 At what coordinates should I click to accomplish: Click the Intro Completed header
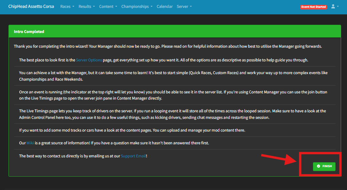pyautogui.click(x=174, y=32)
